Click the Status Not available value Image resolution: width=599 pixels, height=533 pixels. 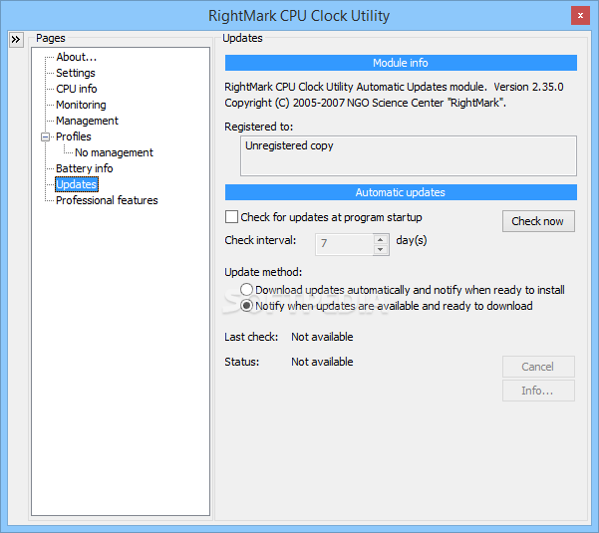click(322, 362)
